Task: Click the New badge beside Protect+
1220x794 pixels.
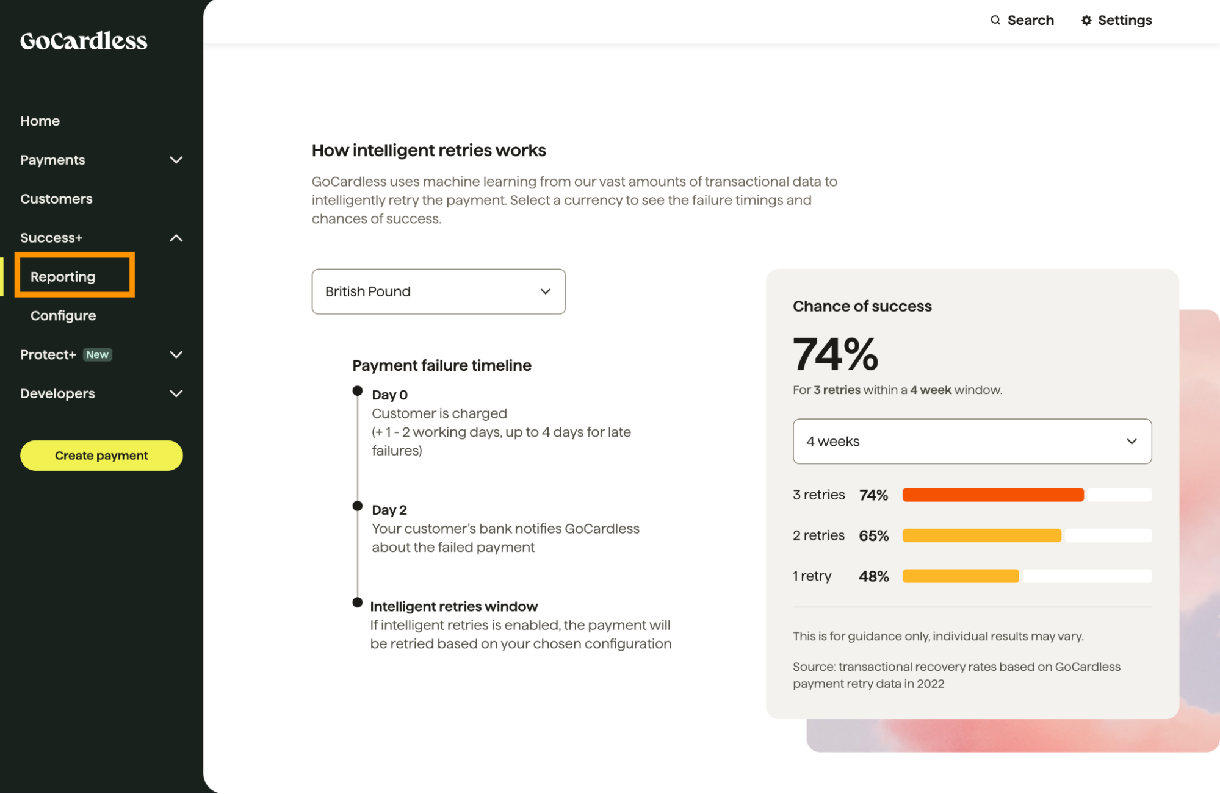Action: [98, 354]
